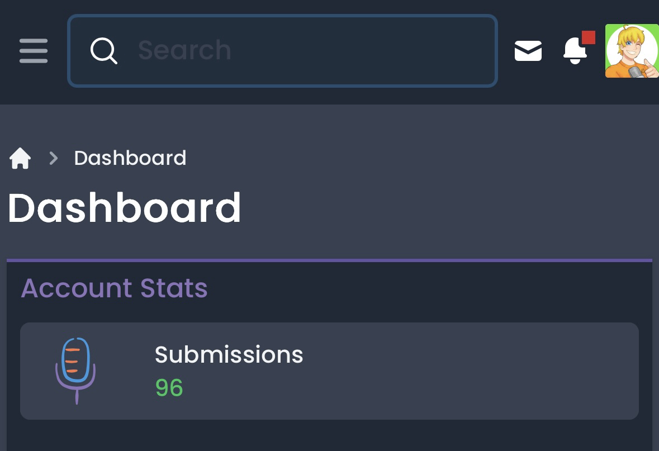Click the microphone icon beside Submissions
The height and width of the screenshot is (451, 659).
pos(75,370)
